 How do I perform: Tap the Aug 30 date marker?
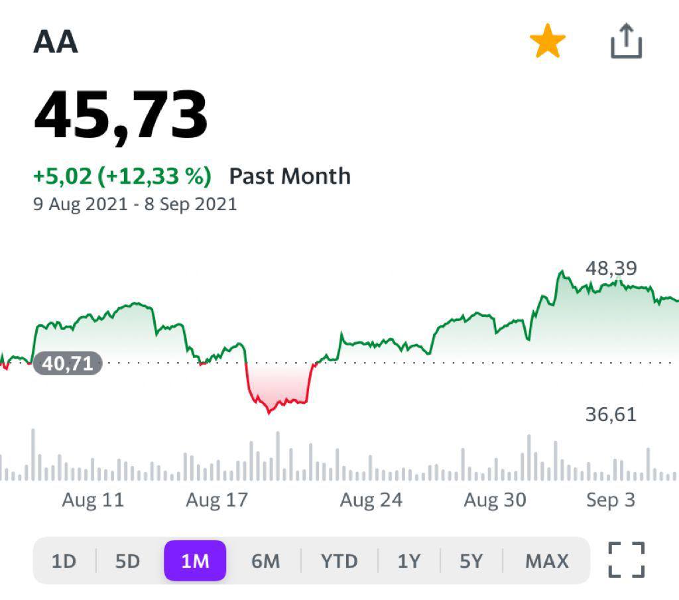click(x=495, y=500)
